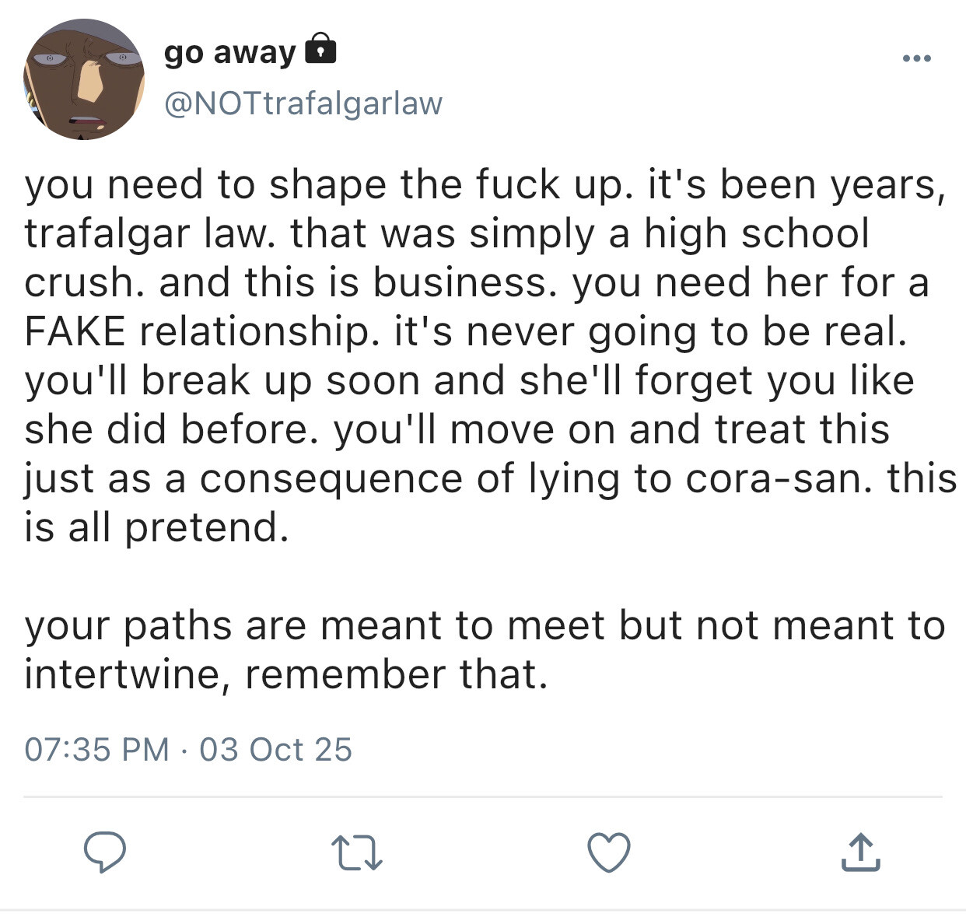The image size is (966, 924).
Task: Click the 07:35 PM timestamp
Action: click(96, 750)
